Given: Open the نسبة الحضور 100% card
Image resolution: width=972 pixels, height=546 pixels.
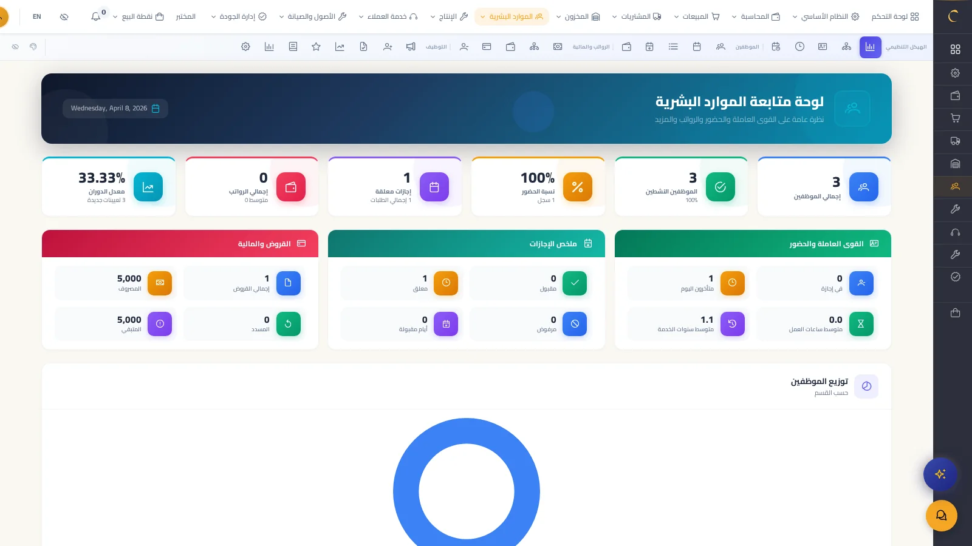Looking at the screenshot, I should [538, 186].
